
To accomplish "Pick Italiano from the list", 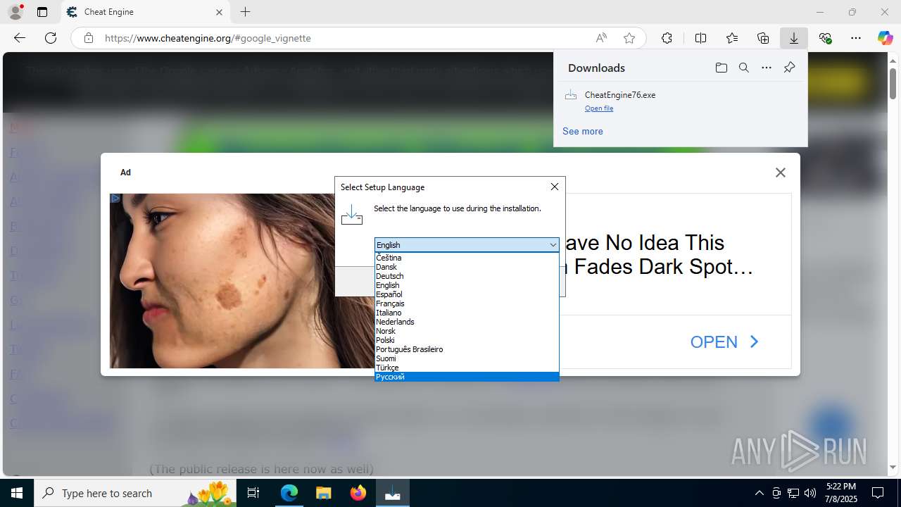I will coord(467,313).
